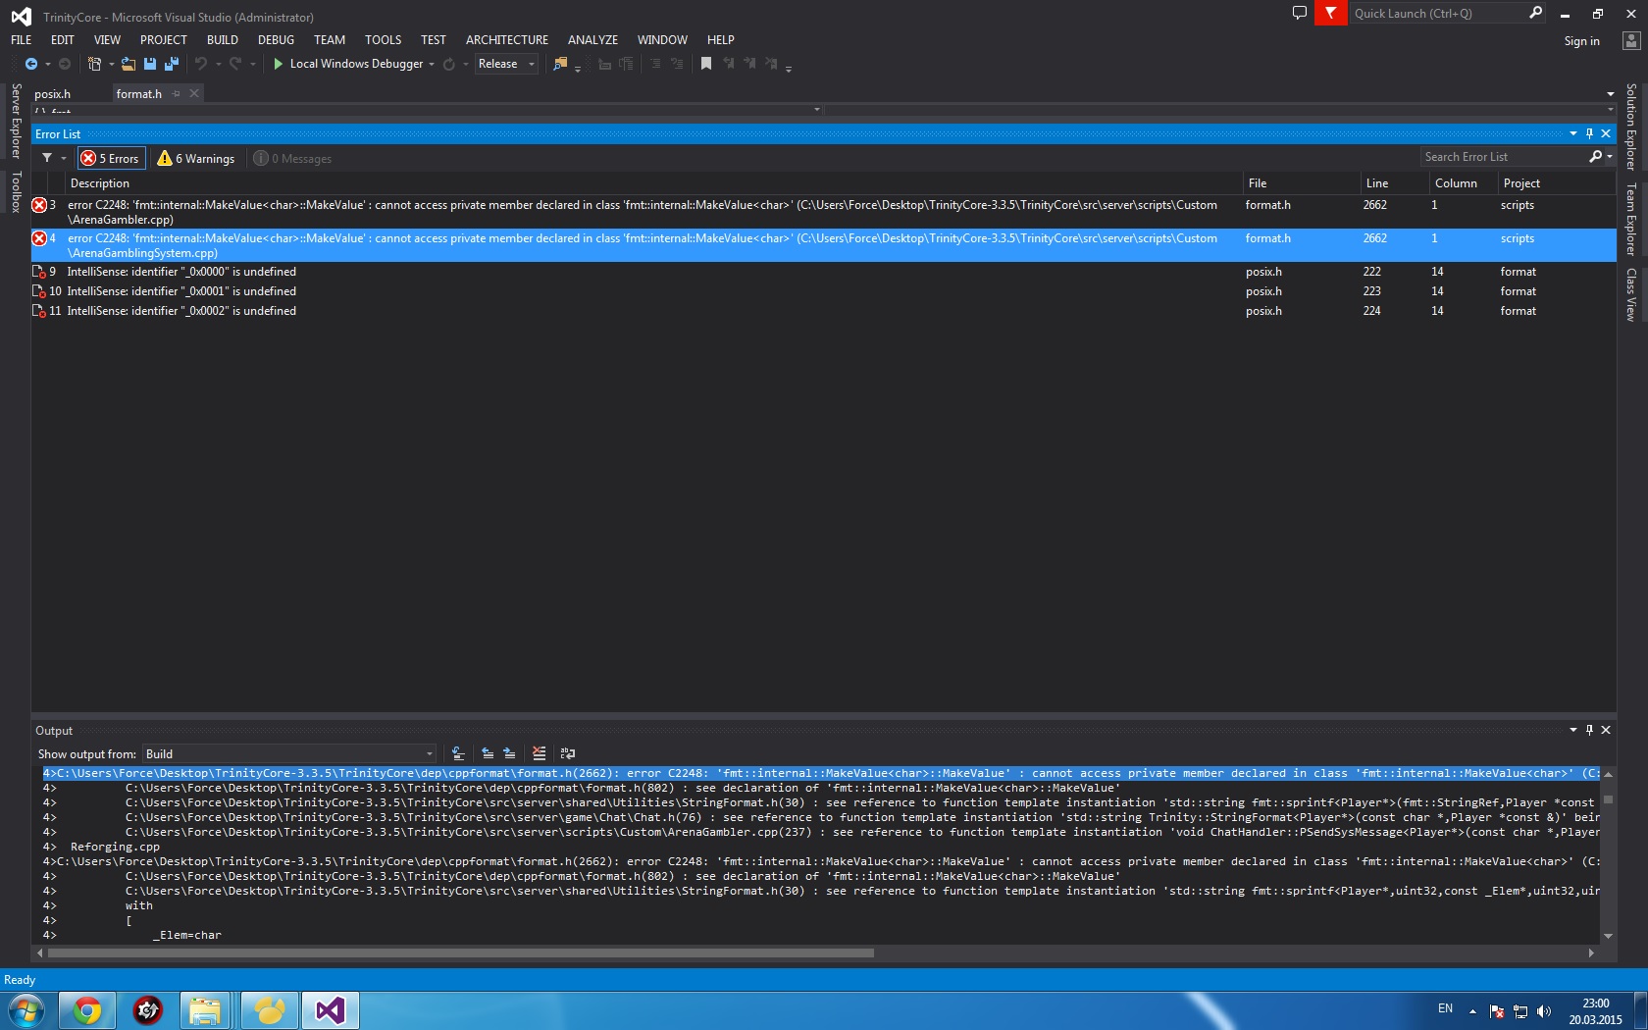Click Find in Files toolbar icon
The width and height of the screenshot is (1648, 1030).
(x=560, y=64)
